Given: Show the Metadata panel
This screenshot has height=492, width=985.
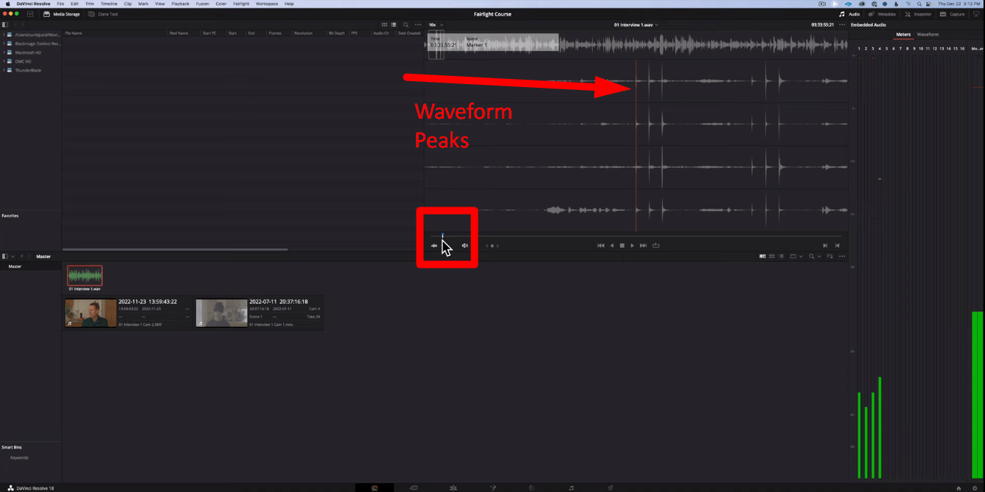Looking at the screenshot, I should [882, 14].
